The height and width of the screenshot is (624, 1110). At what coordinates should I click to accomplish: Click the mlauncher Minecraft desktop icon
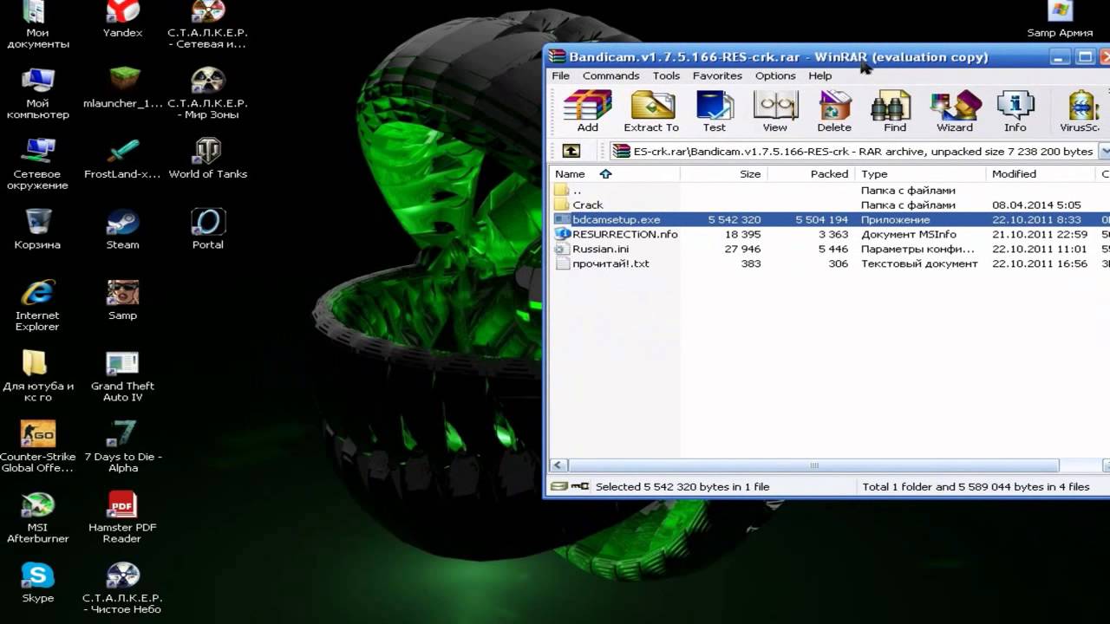pos(122,88)
